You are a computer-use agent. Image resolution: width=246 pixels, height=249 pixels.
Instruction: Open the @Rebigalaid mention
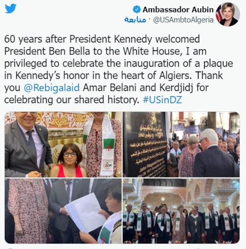52,88
